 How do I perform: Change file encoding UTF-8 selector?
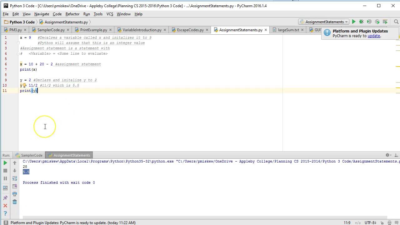click(x=370, y=222)
